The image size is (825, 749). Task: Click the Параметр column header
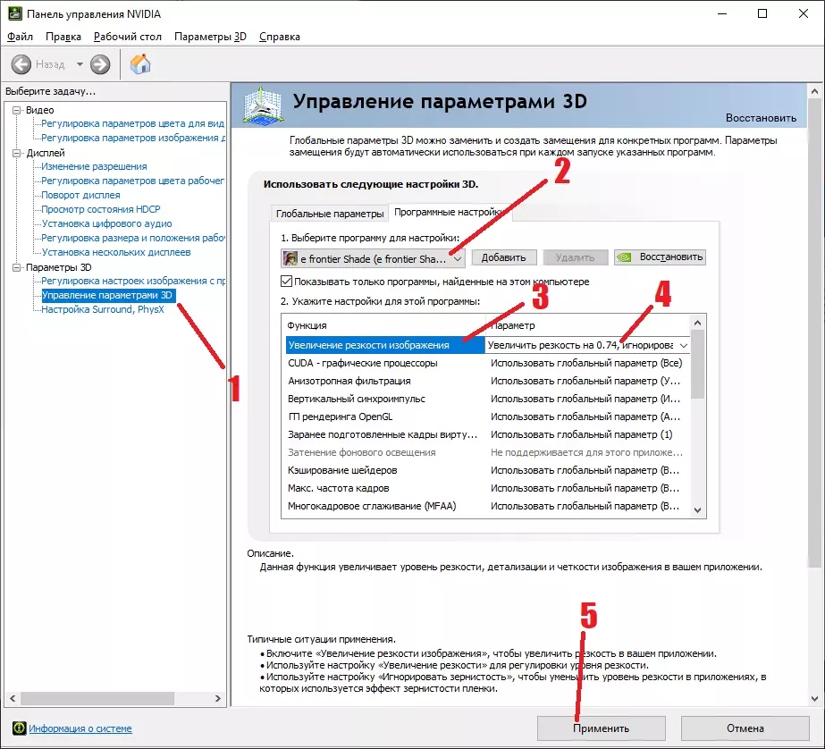(x=588, y=325)
